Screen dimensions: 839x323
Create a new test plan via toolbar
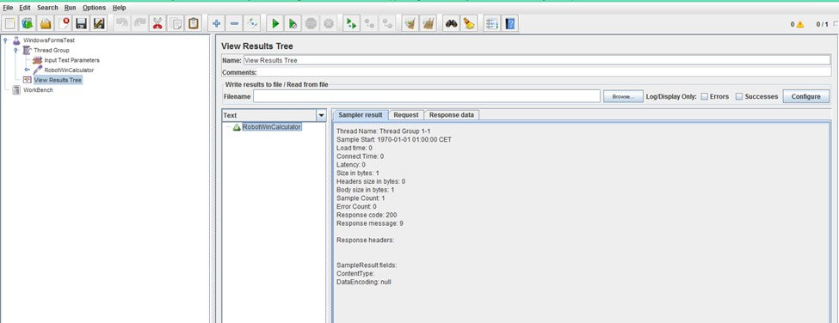click(10, 23)
